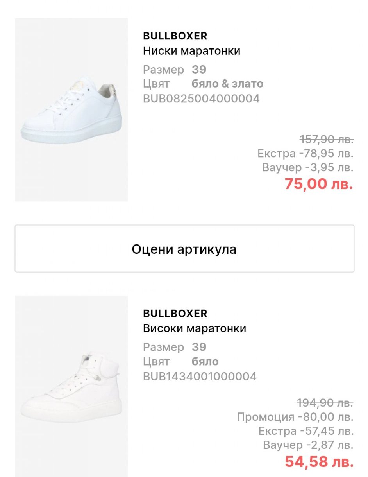
Task: Click the "Ваучер -2,87 лв." voucher line
Action: pos(308,445)
